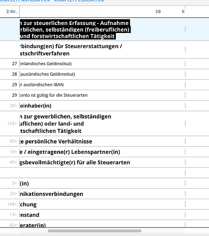The width and height of the screenshot is (209, 236).
Task: Select the highlighted steuerlichen Erfassung row
Action: click(x=104, y=29)
